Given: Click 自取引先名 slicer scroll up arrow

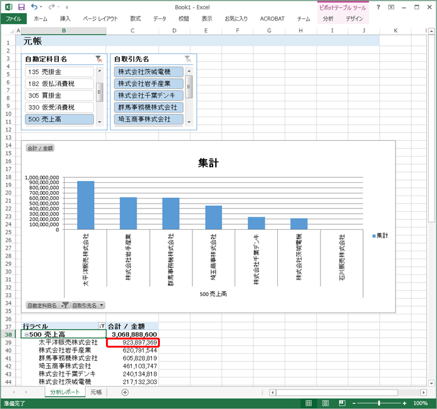Looking at the screenshot, I should coord(189,71).
